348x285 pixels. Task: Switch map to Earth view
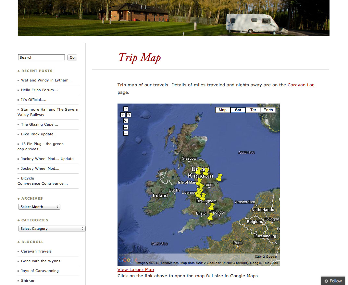268,110
